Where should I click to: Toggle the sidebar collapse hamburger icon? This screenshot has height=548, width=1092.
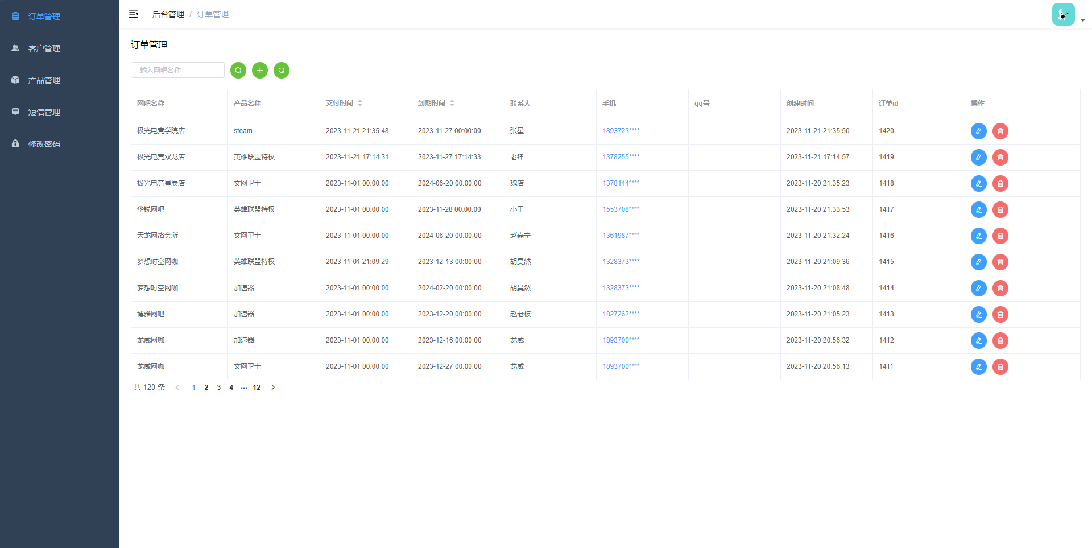click(x=134, y=14)
